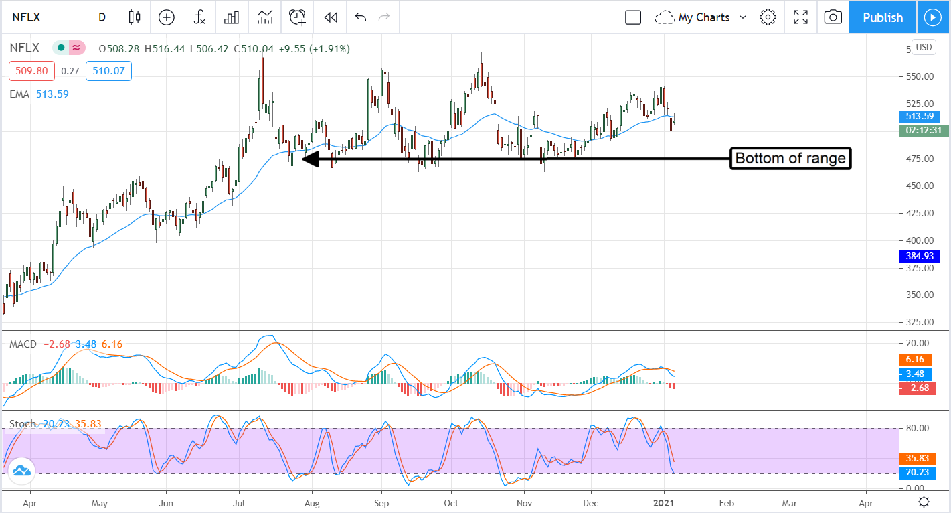951x513 pixels.
Task: Enter fullscreen mode
Action: [800, 17]
